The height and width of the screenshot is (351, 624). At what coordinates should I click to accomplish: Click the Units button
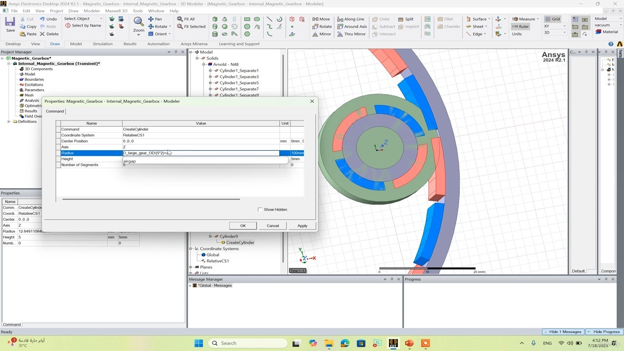(x=517, y=34)
